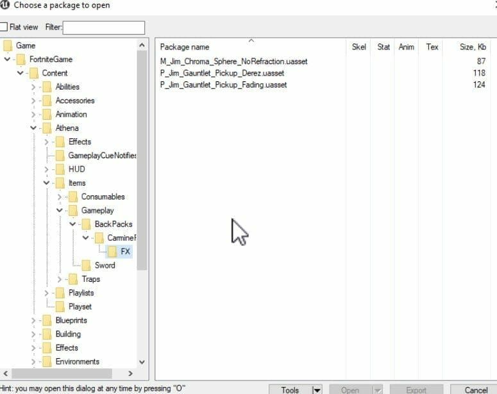497x394 pixels.
Task: Click the Athena folder icon
Action: 47,128
